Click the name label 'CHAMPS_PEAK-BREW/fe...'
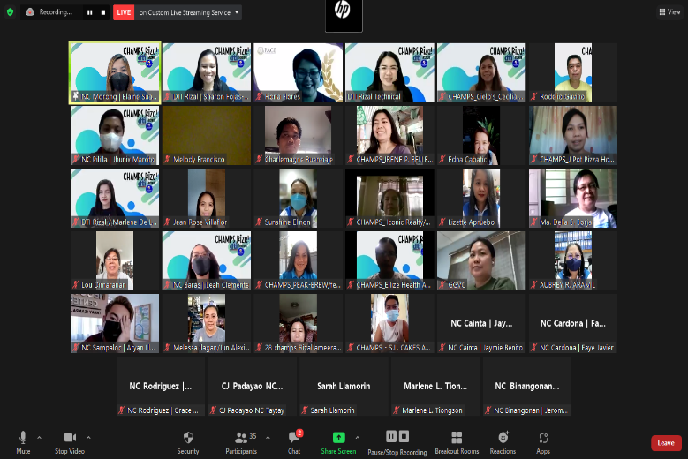 click(303, 285)
